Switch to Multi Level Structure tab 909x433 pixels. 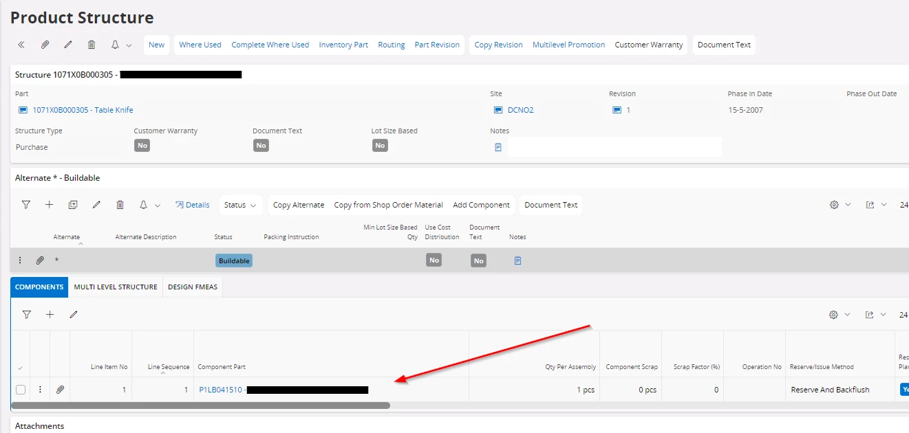click(x=116, y=287)
